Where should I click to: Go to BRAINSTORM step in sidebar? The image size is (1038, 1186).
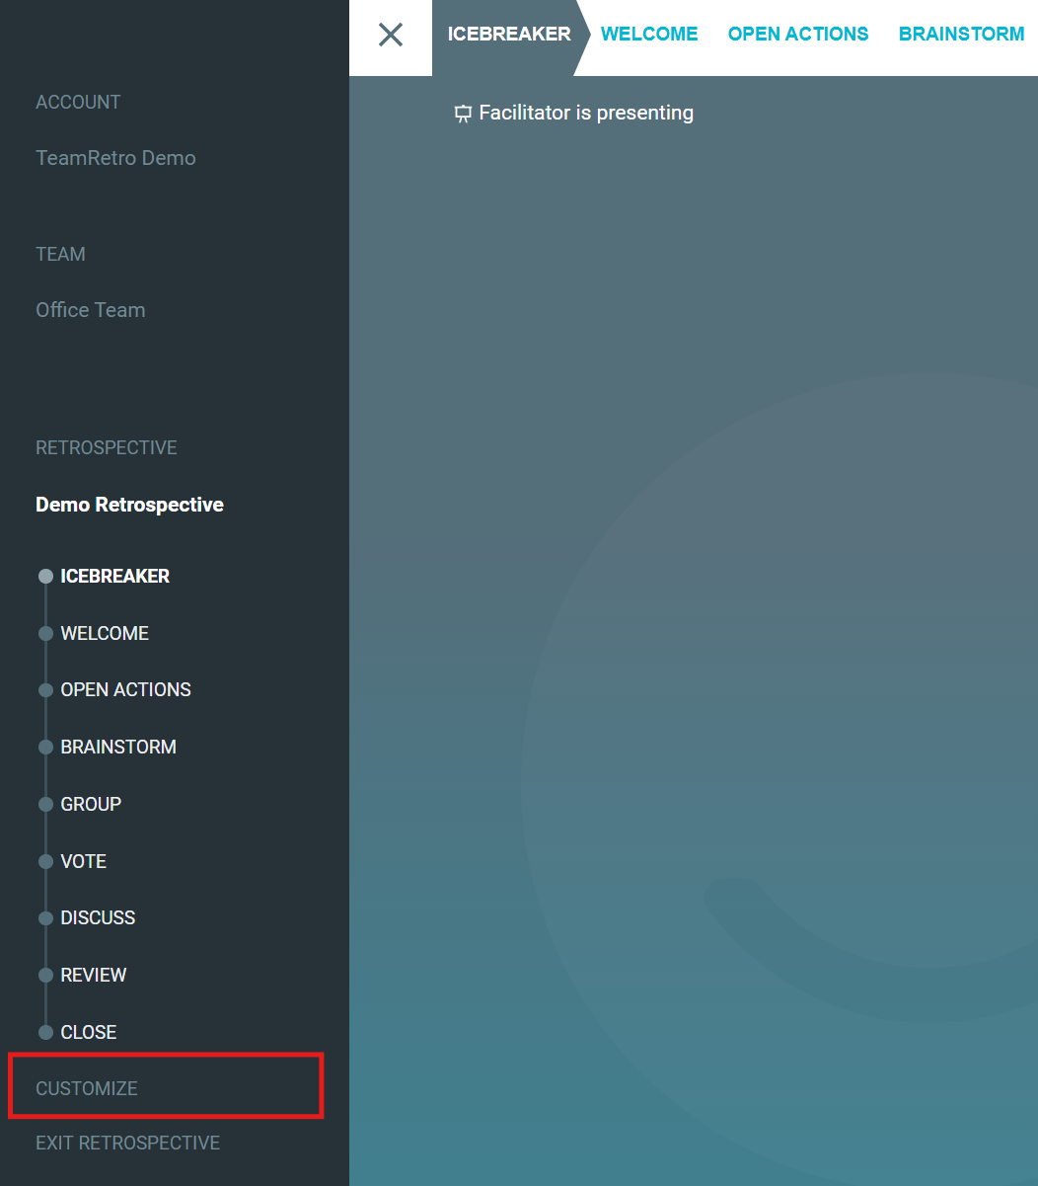(118, 747)
